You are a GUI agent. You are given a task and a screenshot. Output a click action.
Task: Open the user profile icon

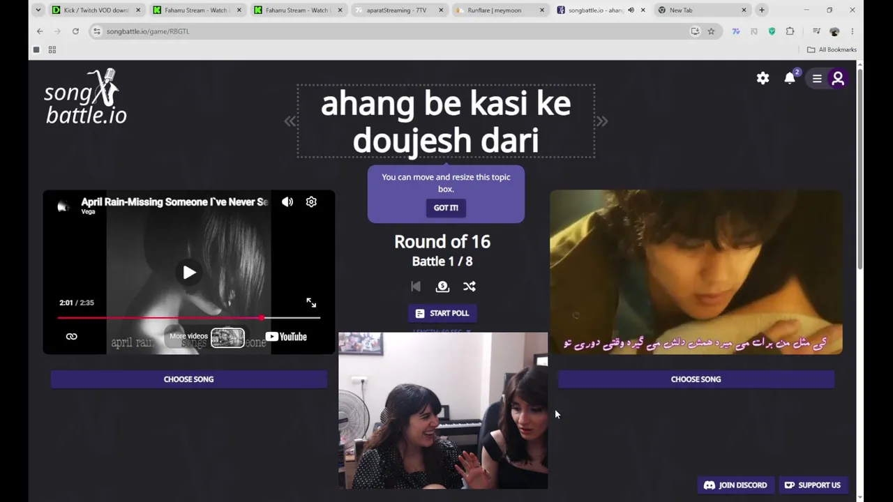click(838, 79)
